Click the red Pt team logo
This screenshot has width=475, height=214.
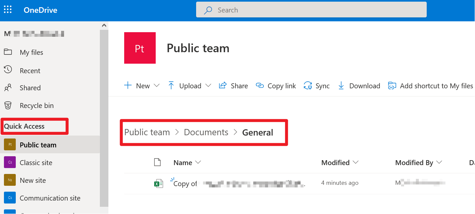pyautogui.click(x=140, y=48)
